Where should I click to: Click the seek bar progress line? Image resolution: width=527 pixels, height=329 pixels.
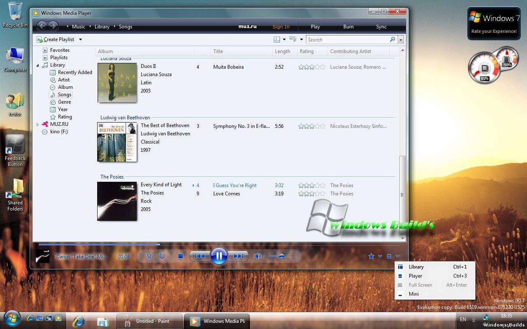(x=219, y=244)
